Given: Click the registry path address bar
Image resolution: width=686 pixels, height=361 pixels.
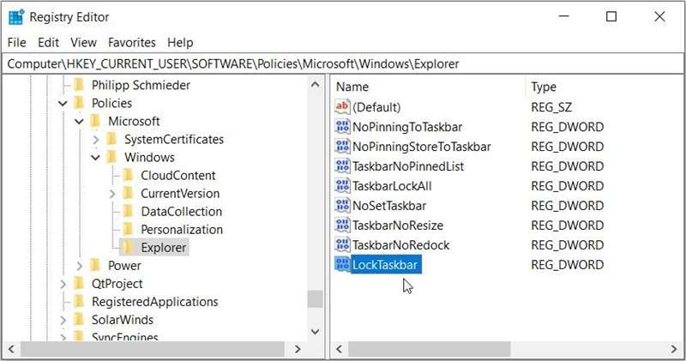Looking at the screenshot, I should point(343,63).
